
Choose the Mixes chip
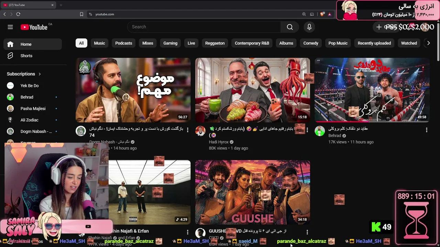pos(148,43)
